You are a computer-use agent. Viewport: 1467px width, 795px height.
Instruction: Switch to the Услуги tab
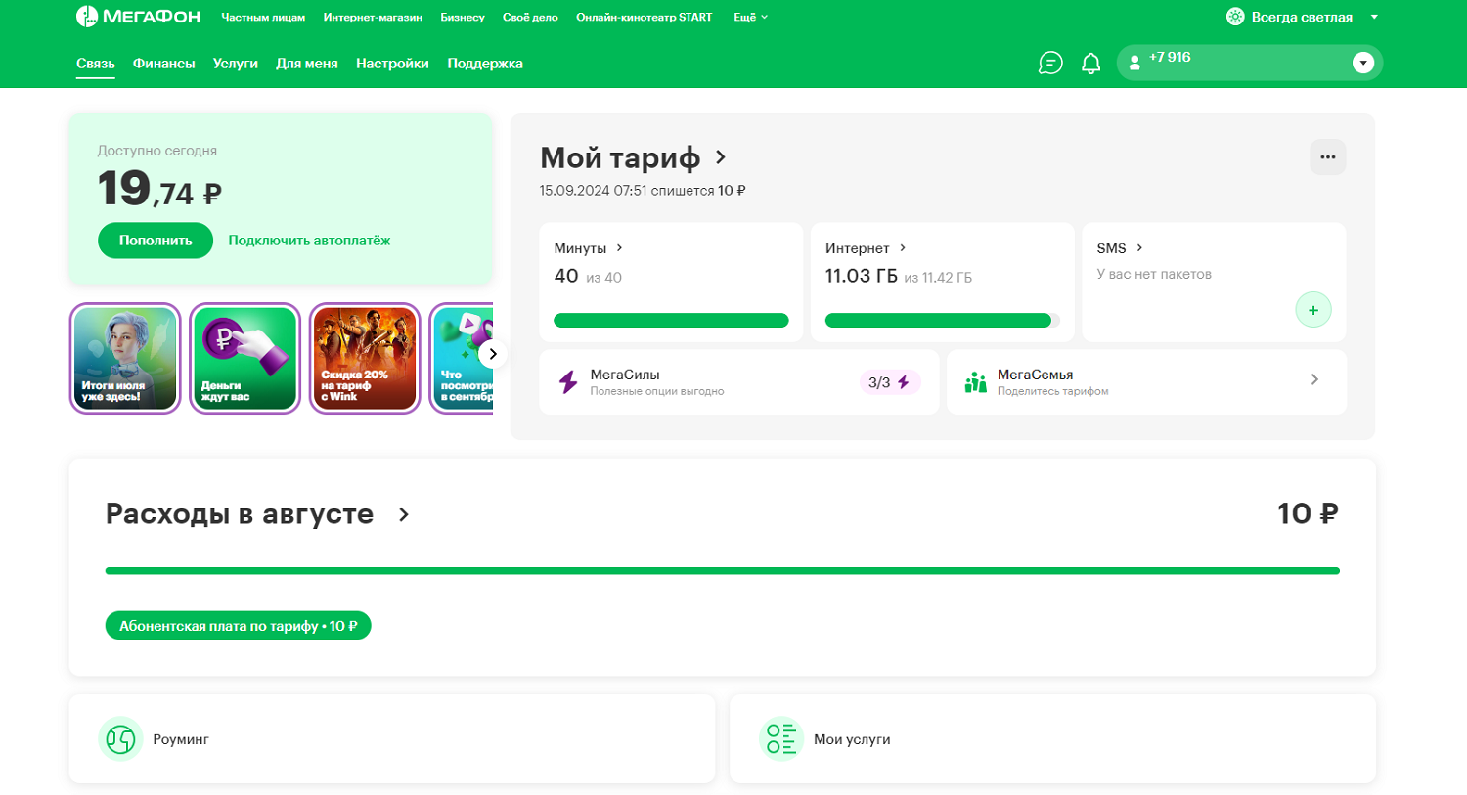(236, 64)
